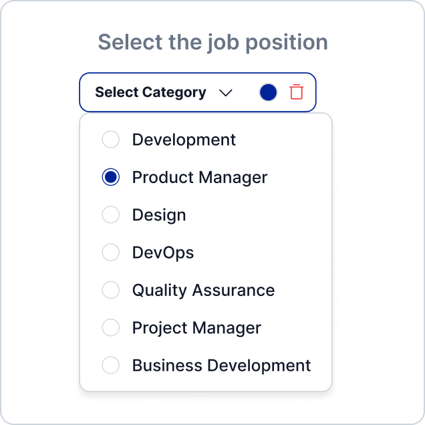The width and height of the screenshot is (425, 425).
Task: Toggle the Product Manager radio button
Action: 110,177
